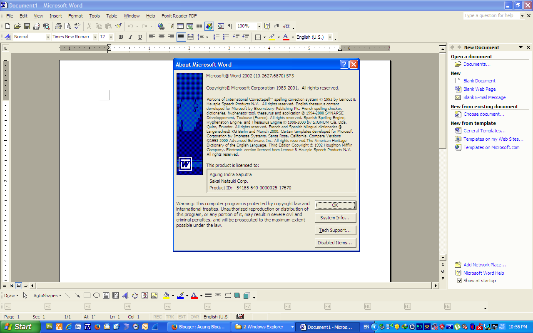Click OK in About Microsoft Word dialog
533x333 pixels.
tap(335, 205)
